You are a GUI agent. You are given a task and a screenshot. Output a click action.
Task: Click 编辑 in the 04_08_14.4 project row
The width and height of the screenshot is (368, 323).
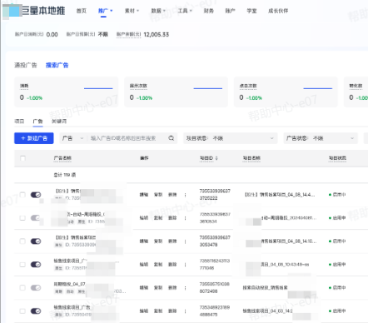coord(144,195)
